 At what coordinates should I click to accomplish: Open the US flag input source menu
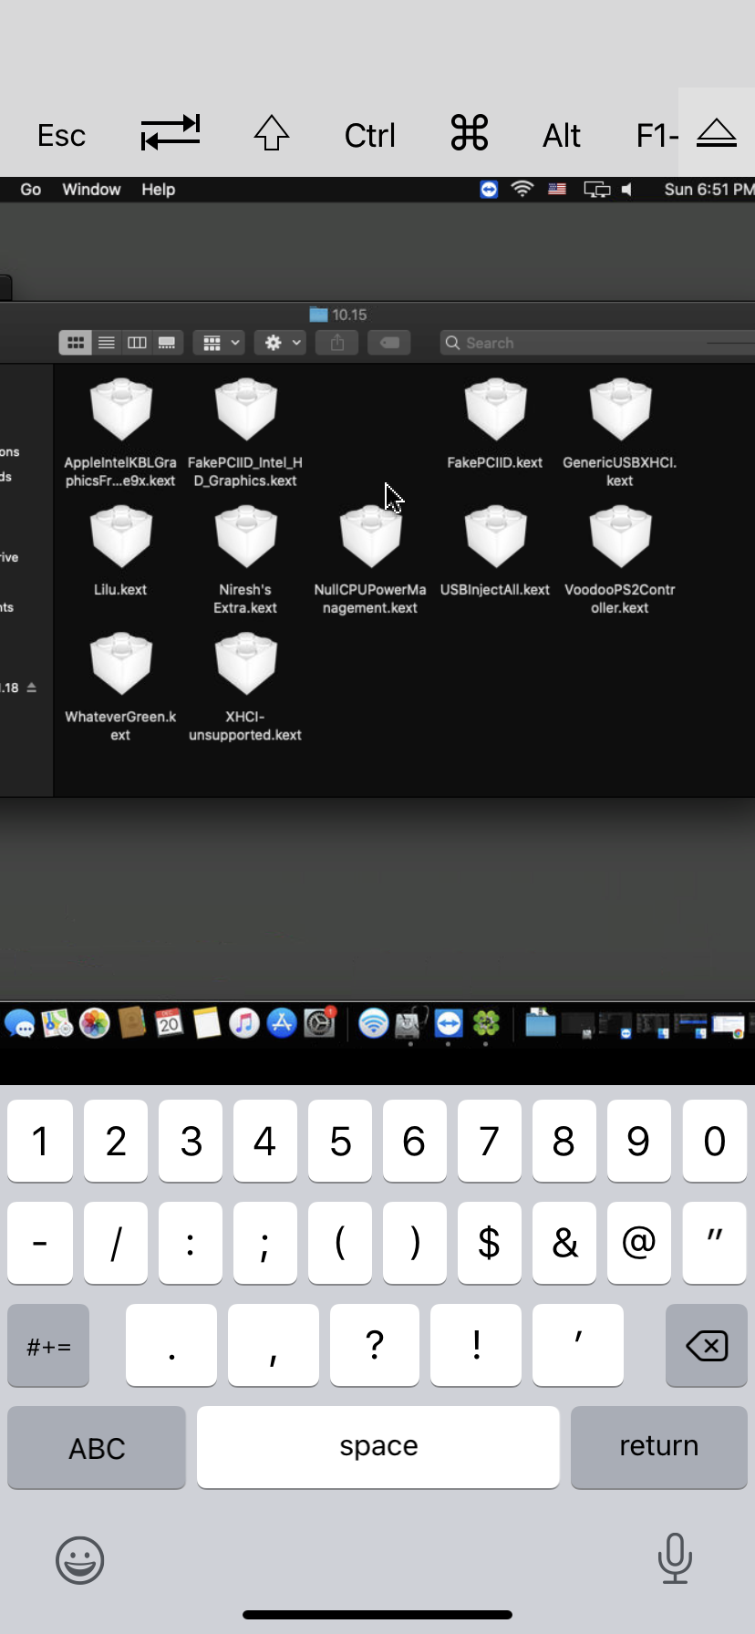click(557, 189)
